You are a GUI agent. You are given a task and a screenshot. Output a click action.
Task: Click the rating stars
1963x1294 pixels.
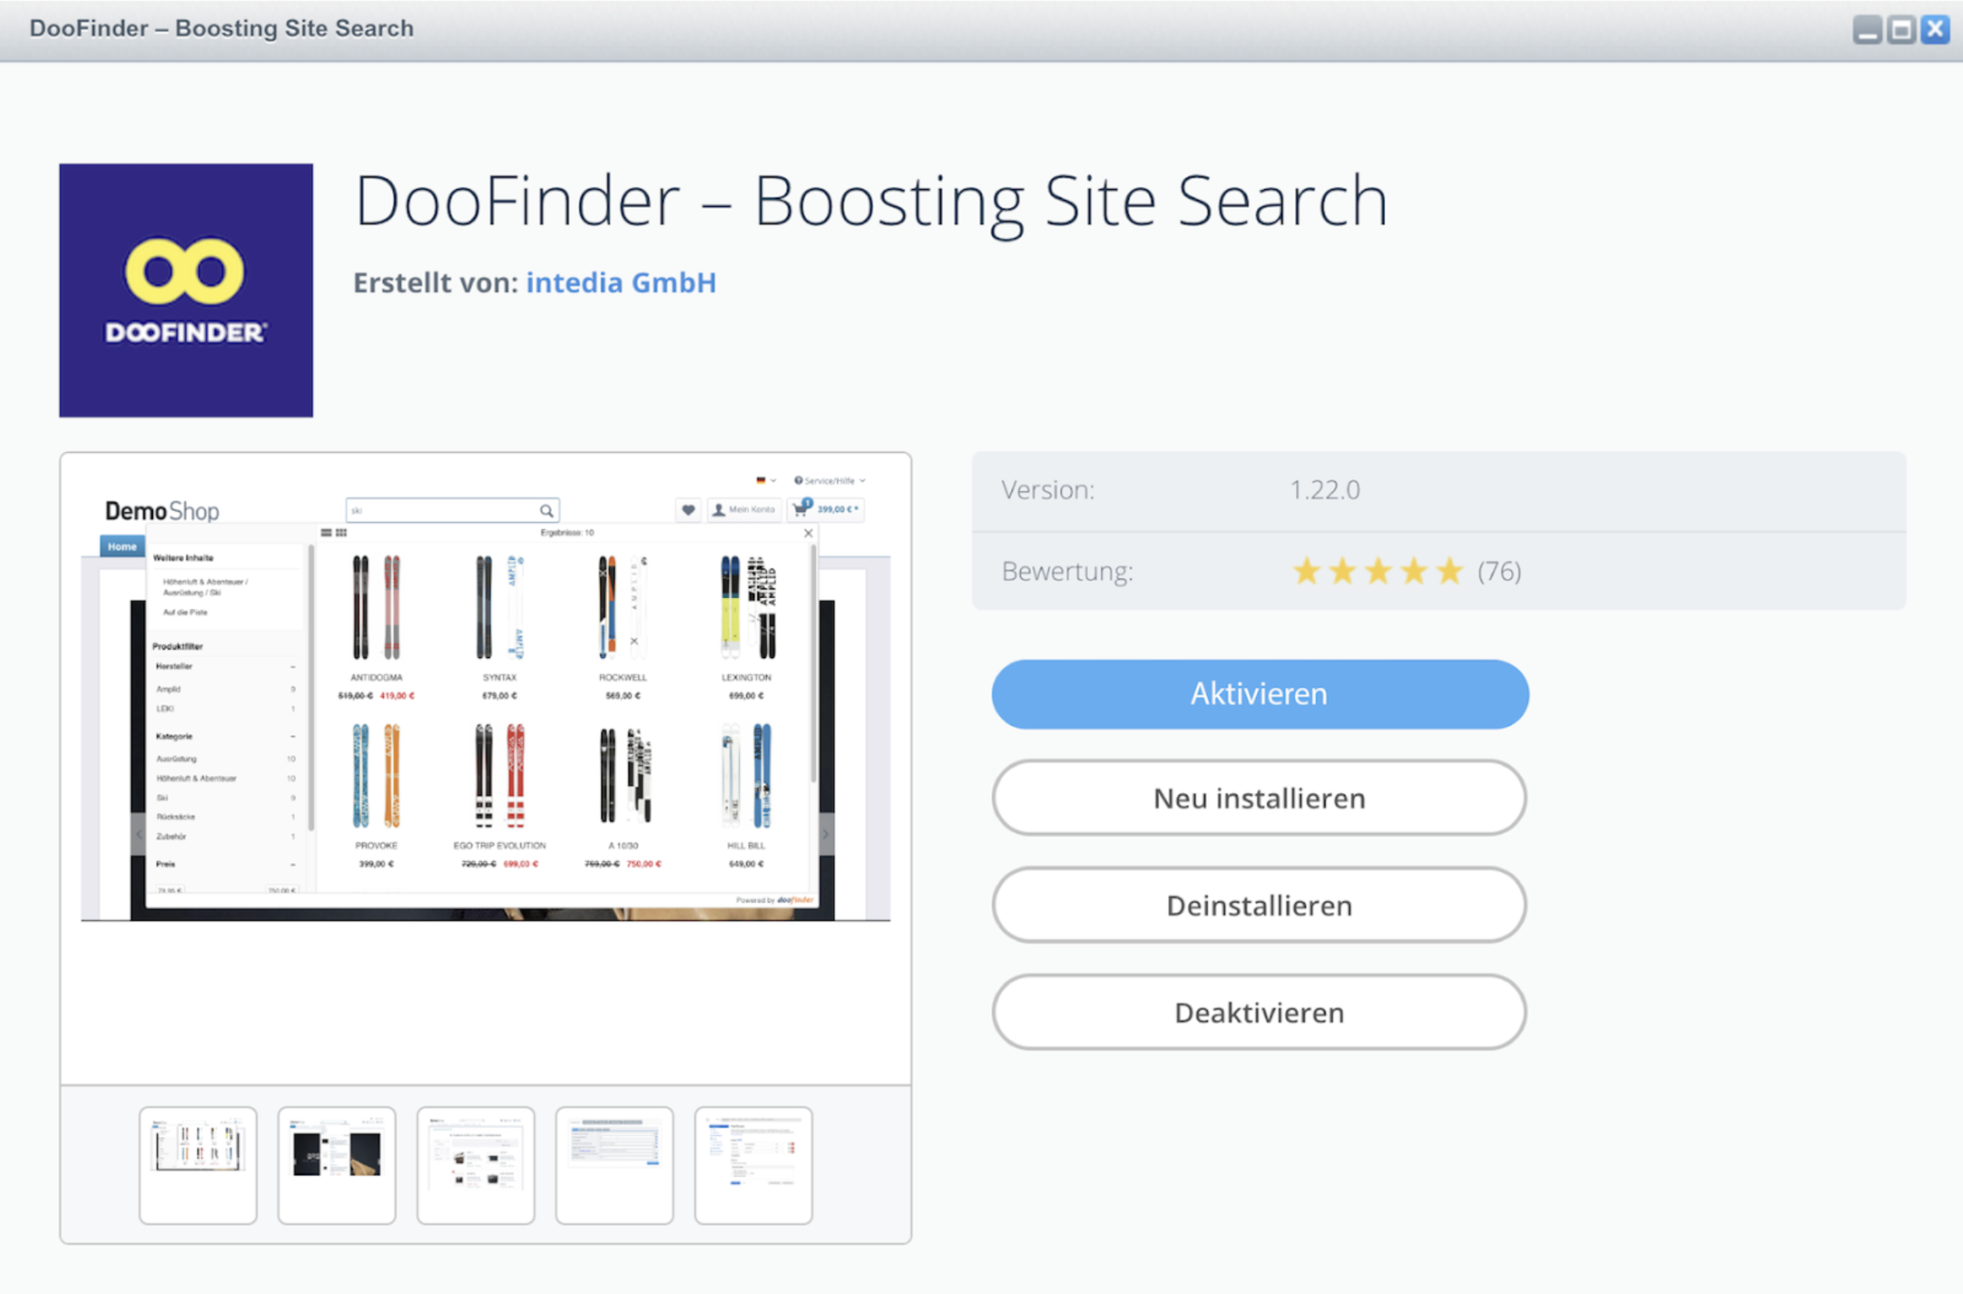(1378, 572)
